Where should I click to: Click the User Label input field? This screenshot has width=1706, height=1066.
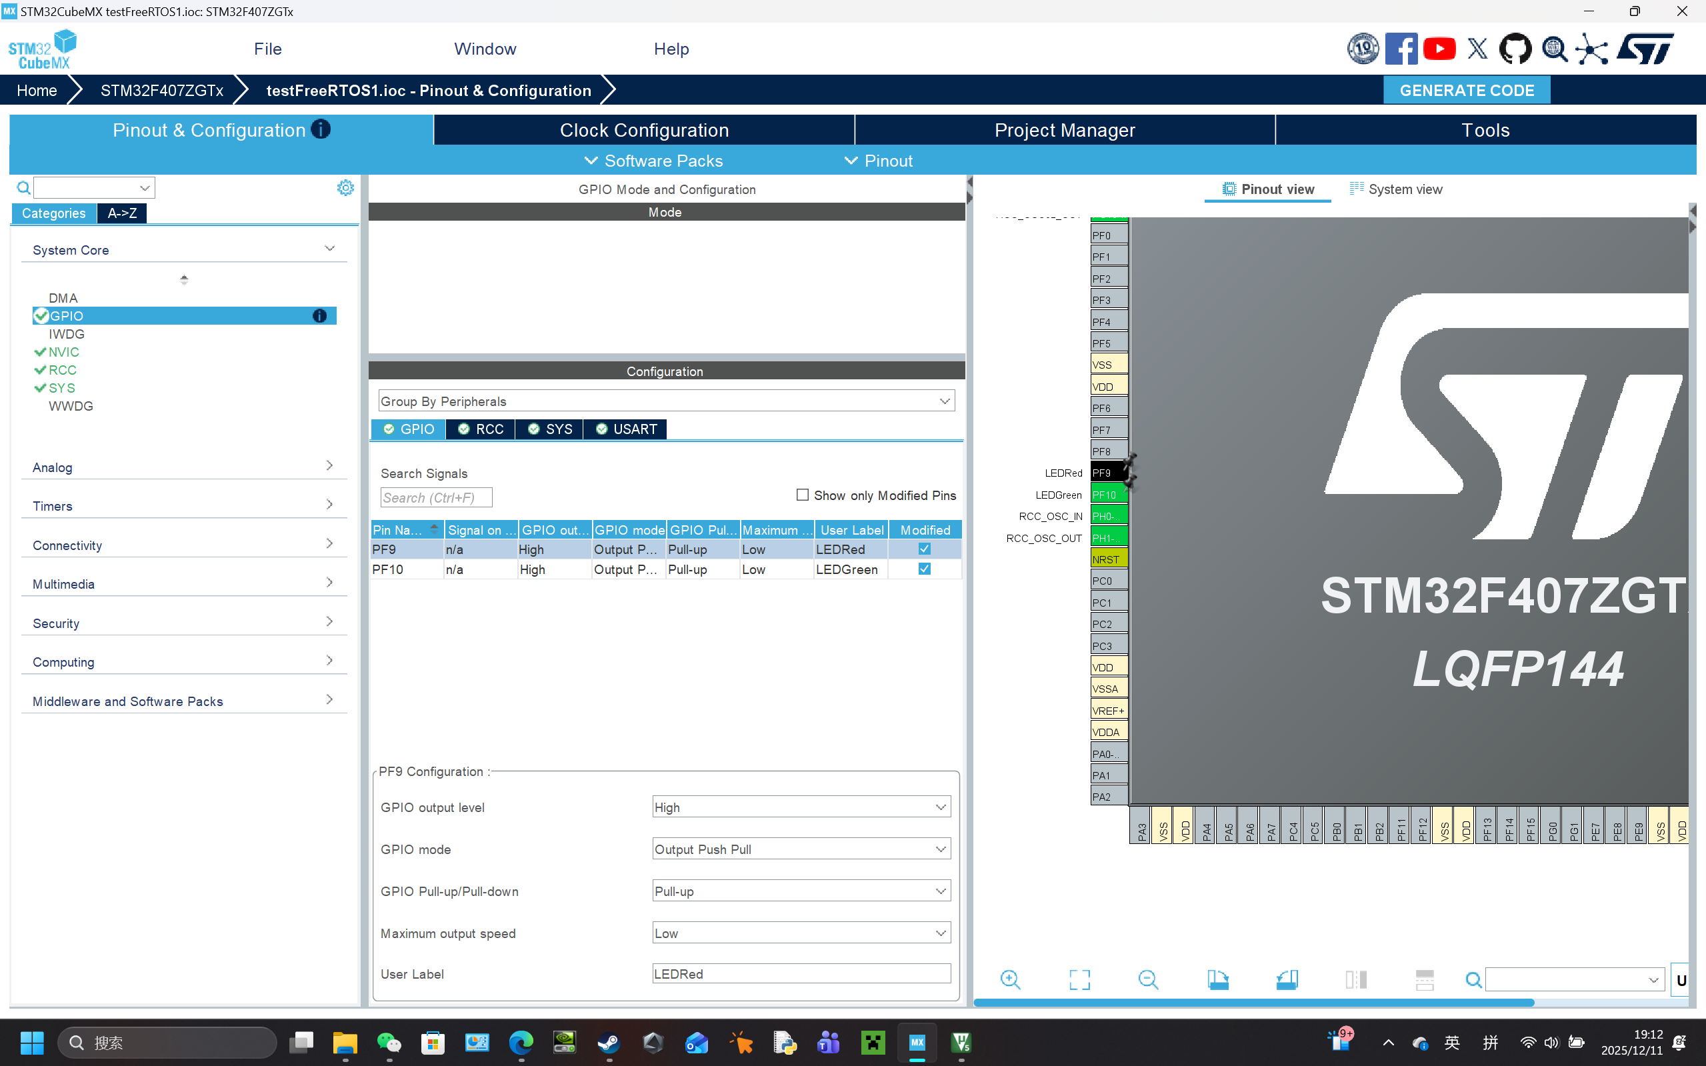tap(801, 973)
